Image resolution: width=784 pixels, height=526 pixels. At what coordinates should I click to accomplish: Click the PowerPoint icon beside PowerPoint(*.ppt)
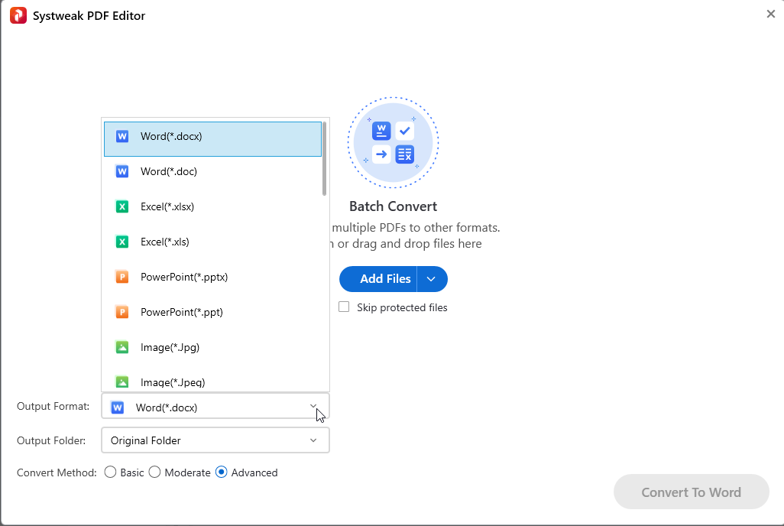click(122, 312)
